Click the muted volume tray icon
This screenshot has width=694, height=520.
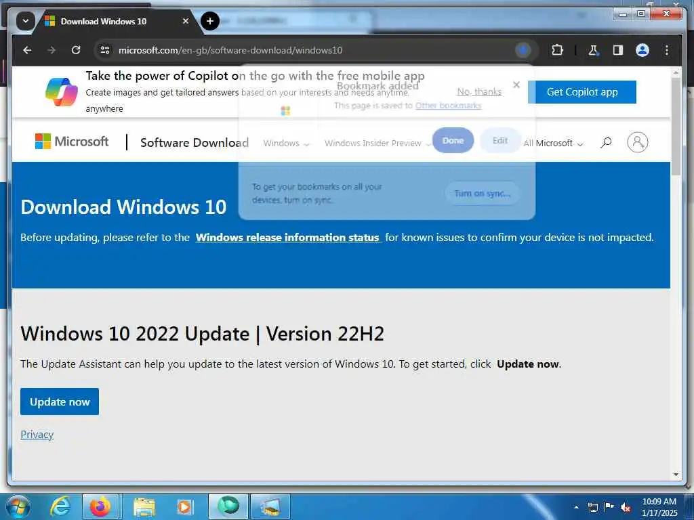(x=626, y=507)
